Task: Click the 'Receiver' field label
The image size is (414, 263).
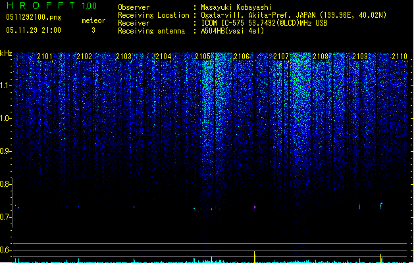Action: pos(134,23)
